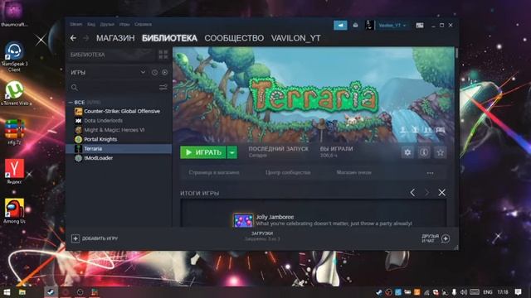
Task: Open the volume control in tray
Action: [463, 292]
